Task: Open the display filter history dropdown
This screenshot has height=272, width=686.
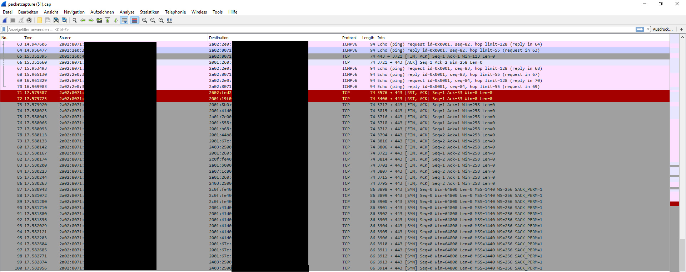Action: click(x=648, y=29)
